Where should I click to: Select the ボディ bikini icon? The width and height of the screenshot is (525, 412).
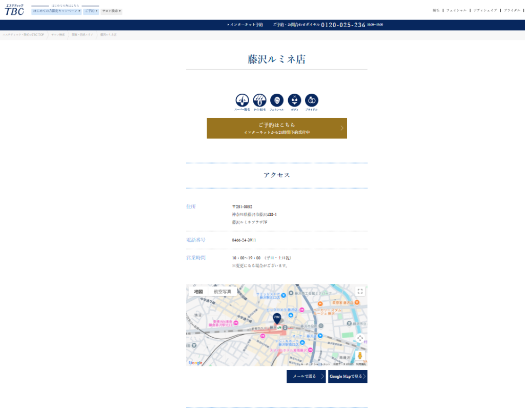click(x=294, y=100)
